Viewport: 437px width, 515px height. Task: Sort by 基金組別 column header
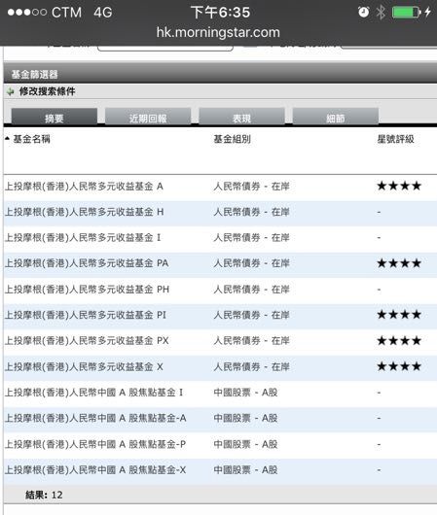pos(233,139)
